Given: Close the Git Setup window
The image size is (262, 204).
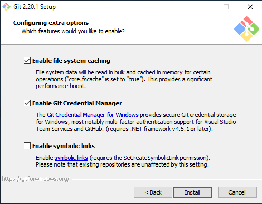Looking at the screenshot, I should [x=250, y=7].
